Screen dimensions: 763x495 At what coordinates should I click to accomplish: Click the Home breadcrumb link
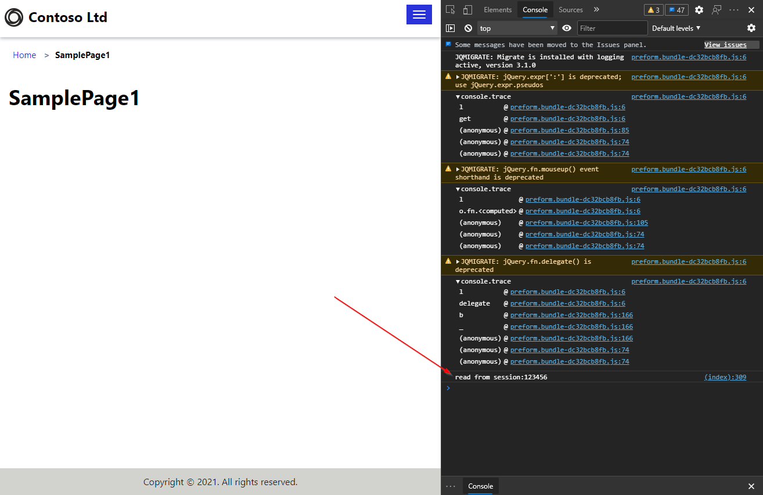[24, 55]
